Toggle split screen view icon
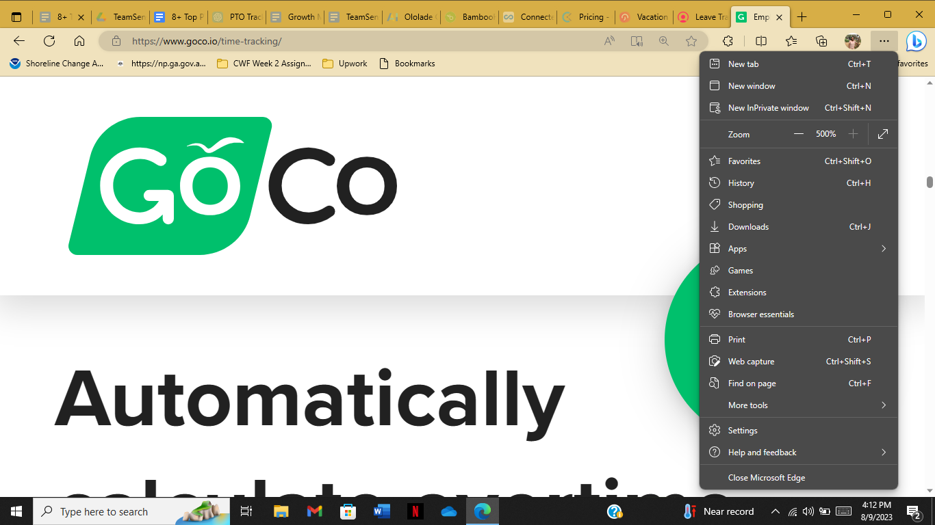935x525 pixels. (760, 41)
